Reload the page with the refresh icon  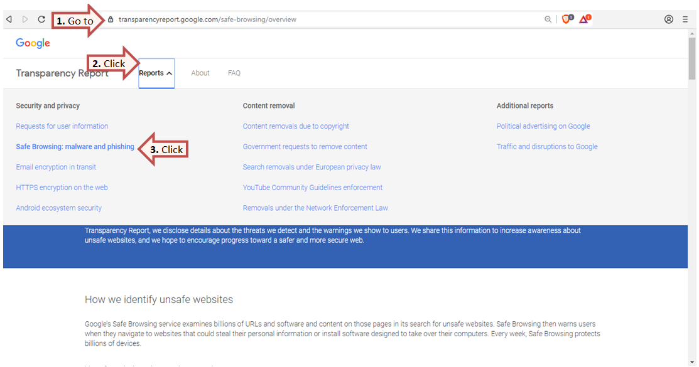click(x=41, y=19)
